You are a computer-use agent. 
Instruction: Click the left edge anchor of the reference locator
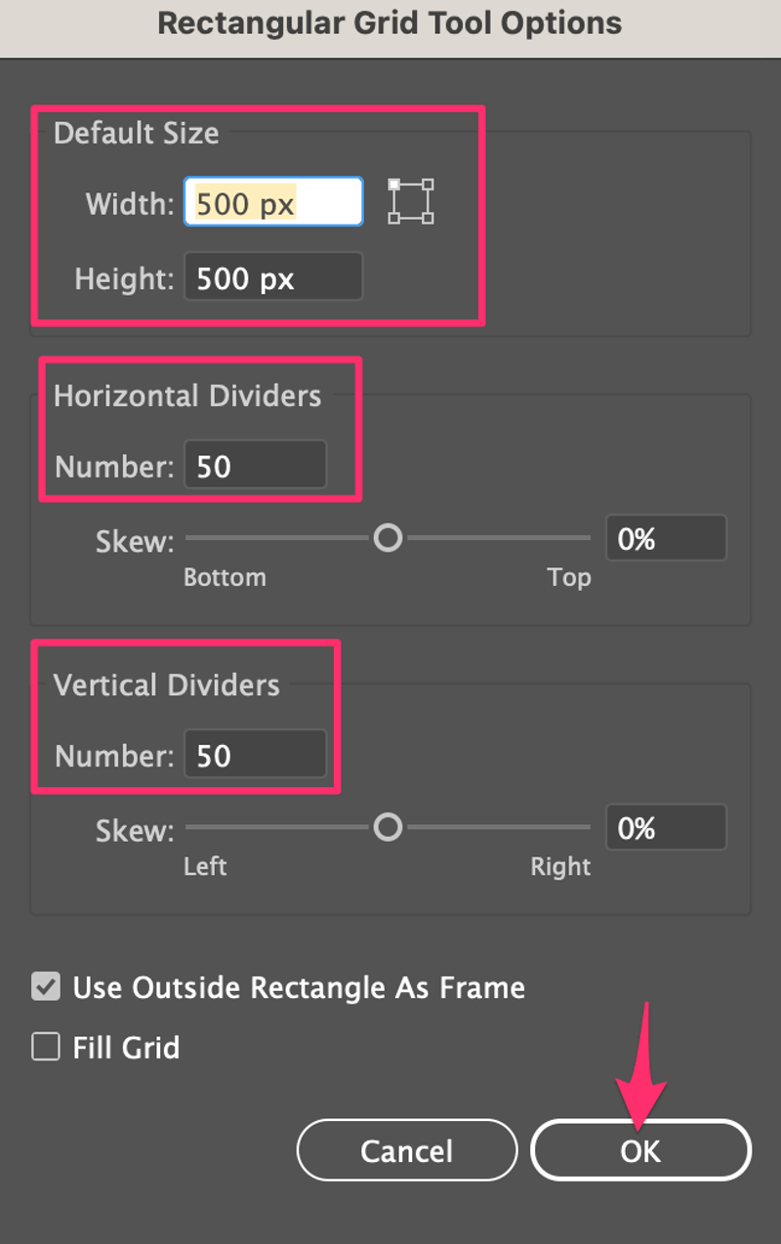[x=393, y=201]
